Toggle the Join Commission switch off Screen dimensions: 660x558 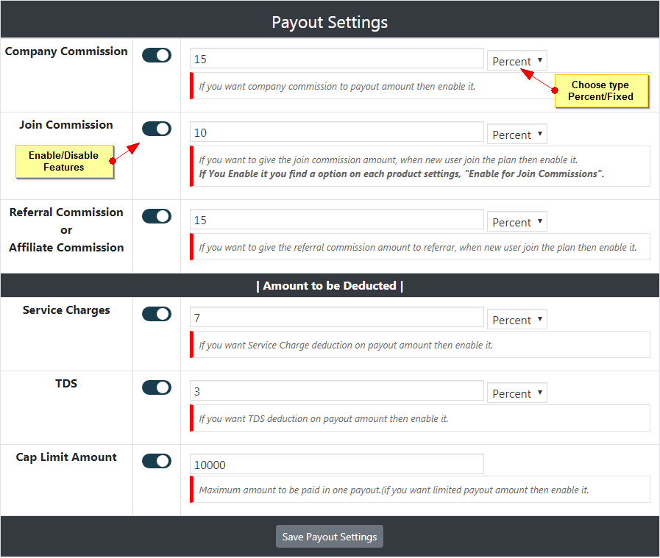click(x=156, y=128)
